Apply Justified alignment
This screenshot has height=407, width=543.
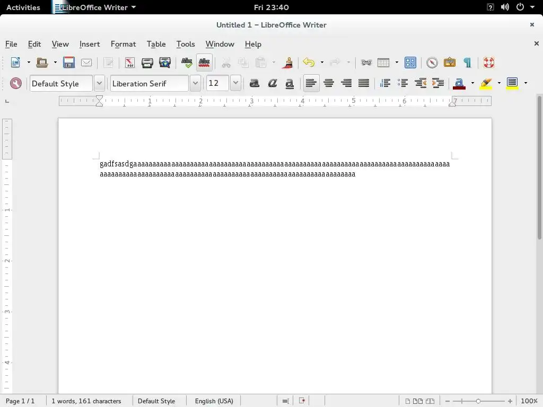point(364,83)
